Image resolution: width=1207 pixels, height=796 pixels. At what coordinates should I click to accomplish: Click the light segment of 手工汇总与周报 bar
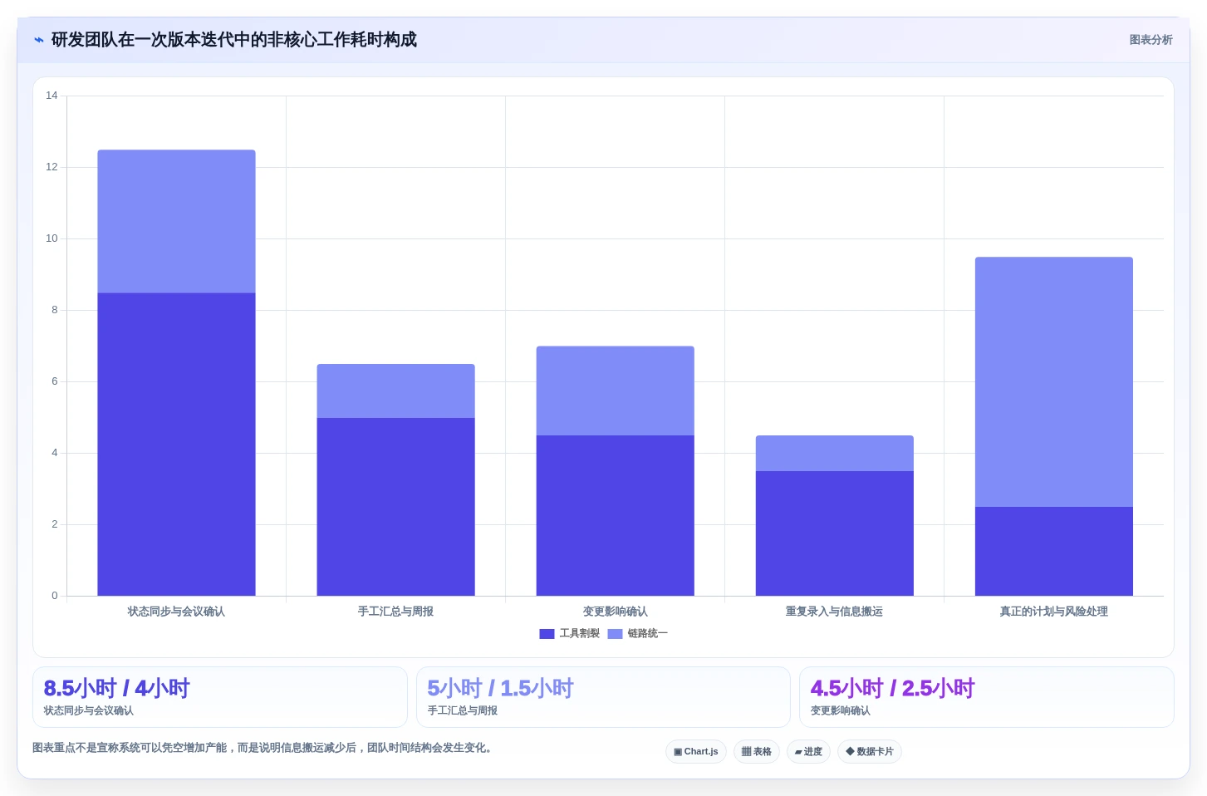click(395, 391)
